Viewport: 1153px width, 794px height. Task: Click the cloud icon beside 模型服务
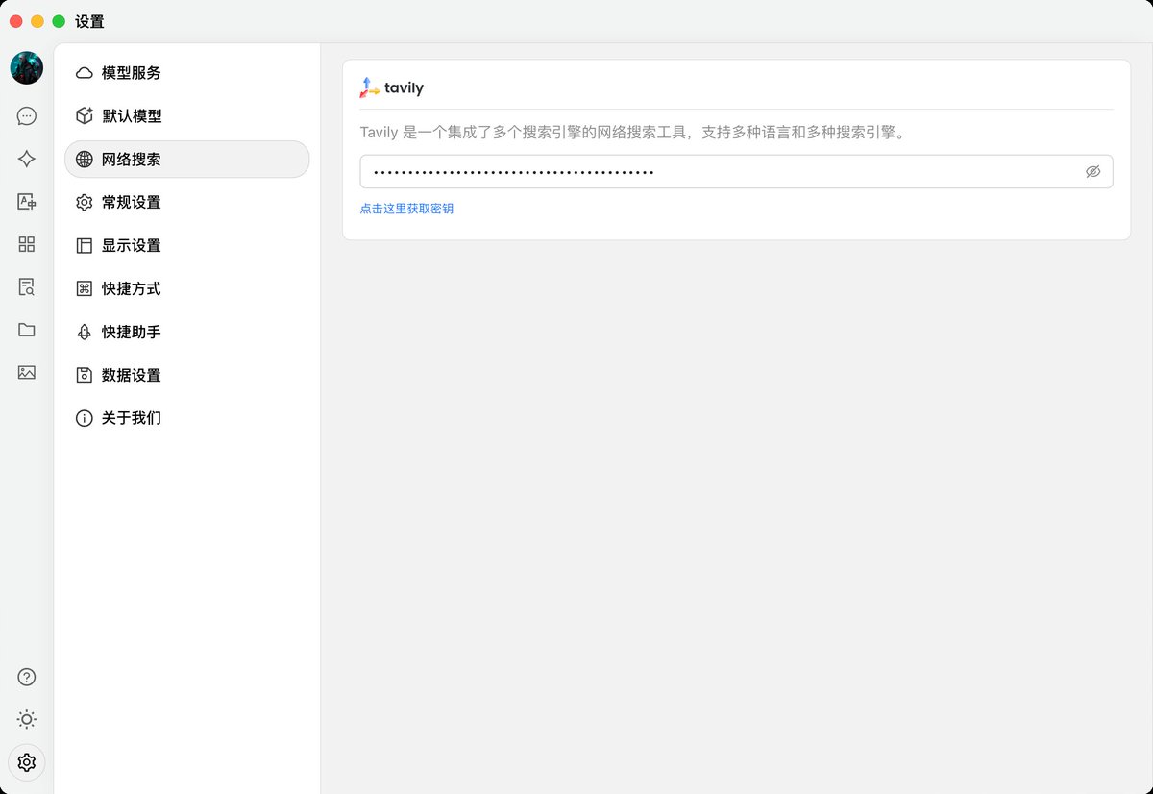85,73
